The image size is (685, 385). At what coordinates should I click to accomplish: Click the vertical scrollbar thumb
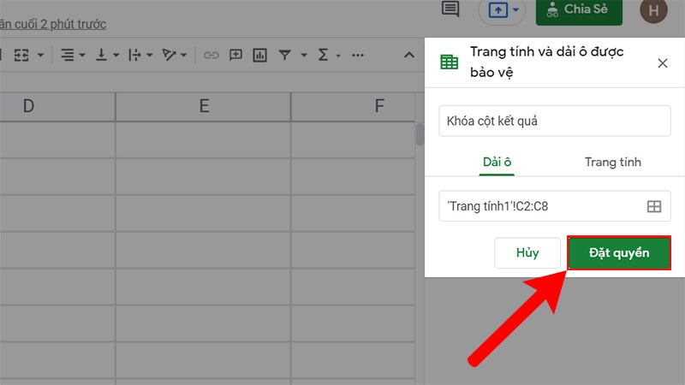pos(420,134)
